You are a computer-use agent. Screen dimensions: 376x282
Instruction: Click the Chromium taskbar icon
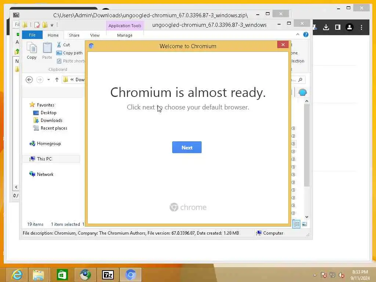(131, 275)
